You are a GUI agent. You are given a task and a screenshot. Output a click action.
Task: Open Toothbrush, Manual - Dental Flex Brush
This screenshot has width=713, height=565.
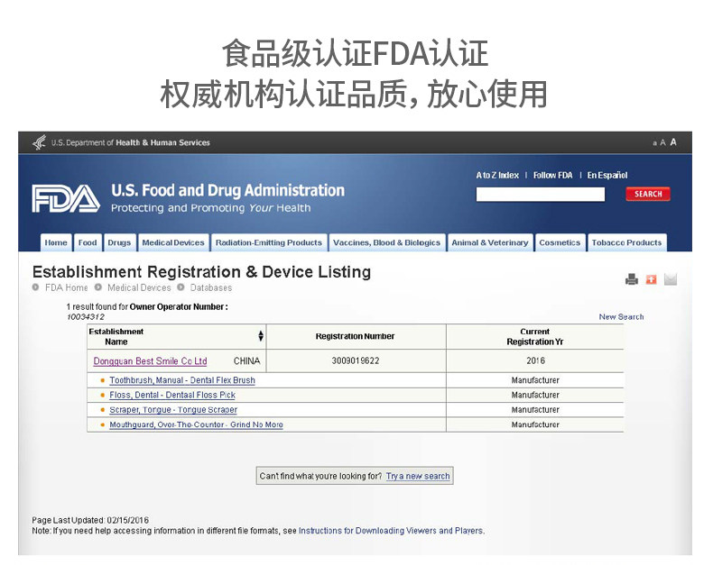pyautogui.click(x=182, y=380)
